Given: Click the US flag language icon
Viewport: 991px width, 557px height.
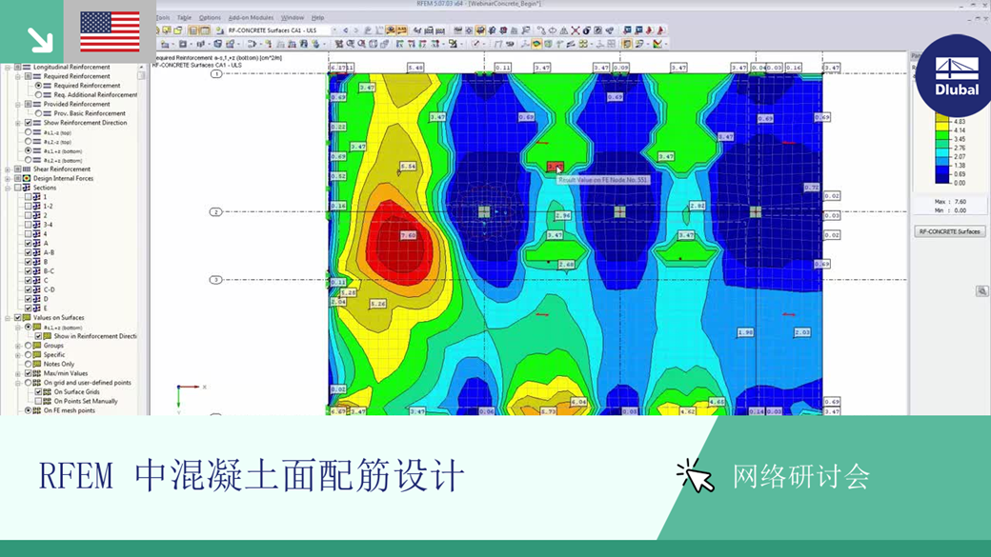Looking at the screenshot, I should pos(110,31).
